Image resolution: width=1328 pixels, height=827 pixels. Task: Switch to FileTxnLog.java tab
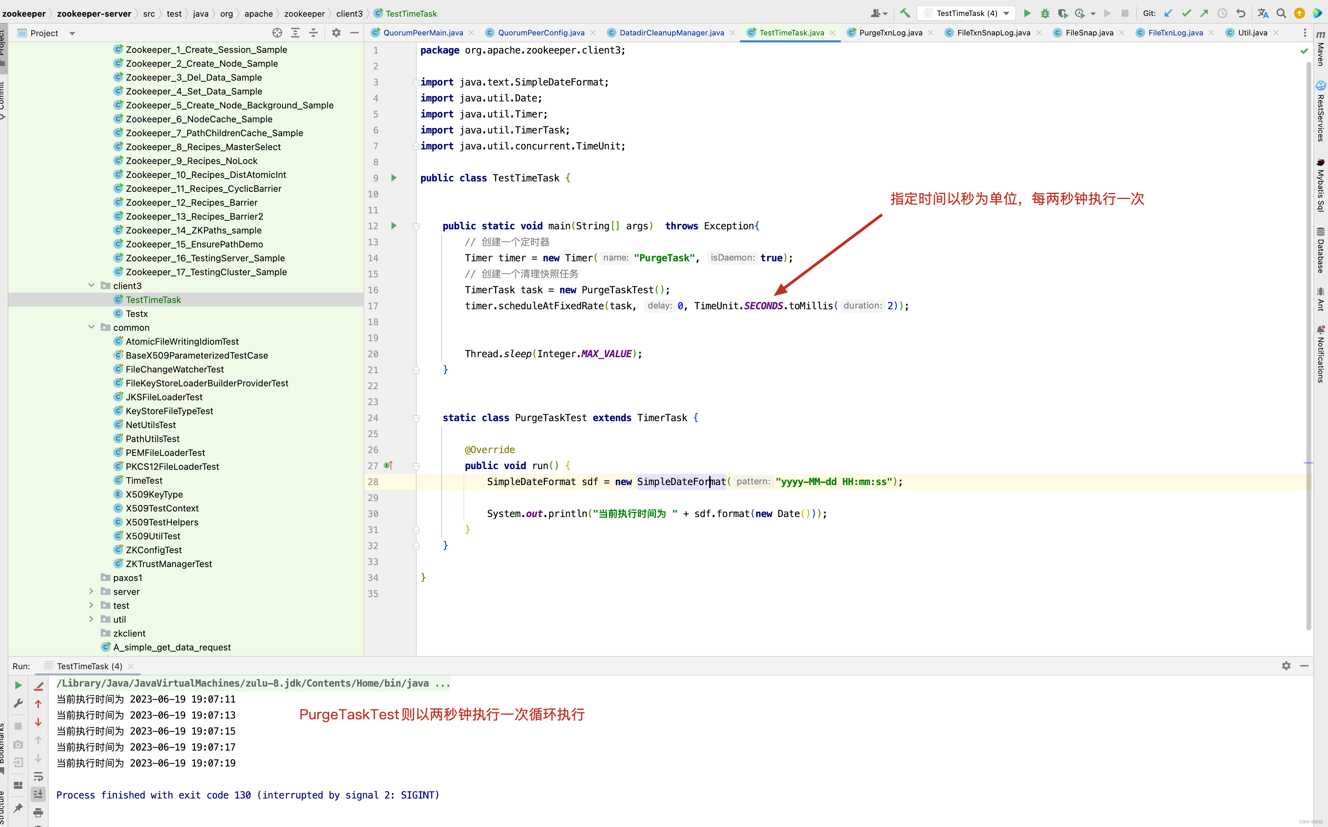tap(1175, 33)
